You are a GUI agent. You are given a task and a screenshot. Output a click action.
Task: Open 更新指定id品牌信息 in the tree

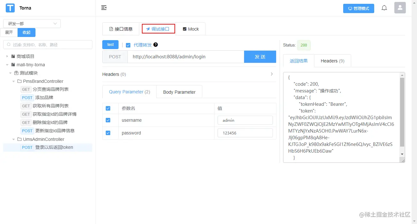[x=55, y=131]
